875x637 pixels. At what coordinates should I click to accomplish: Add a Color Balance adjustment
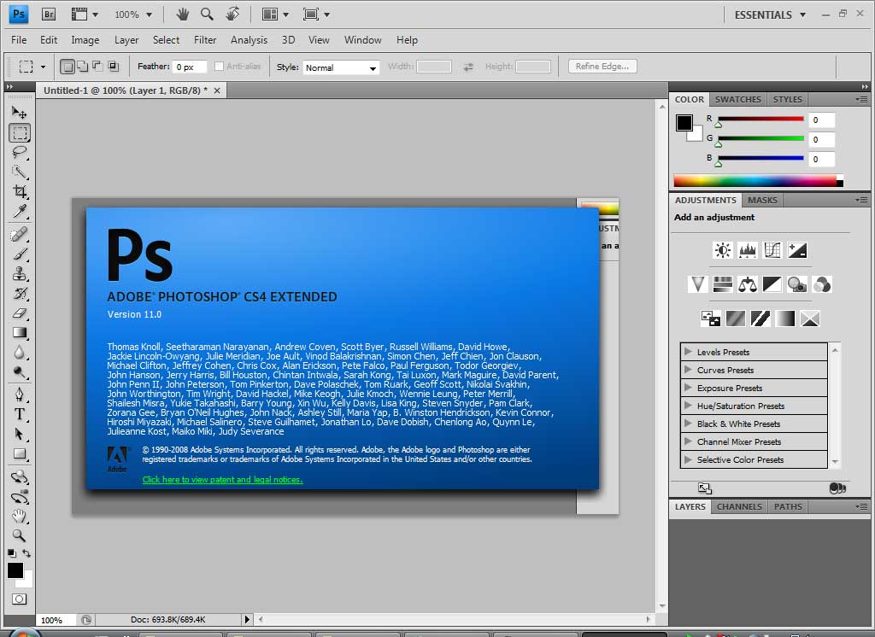tap(748, 284)
